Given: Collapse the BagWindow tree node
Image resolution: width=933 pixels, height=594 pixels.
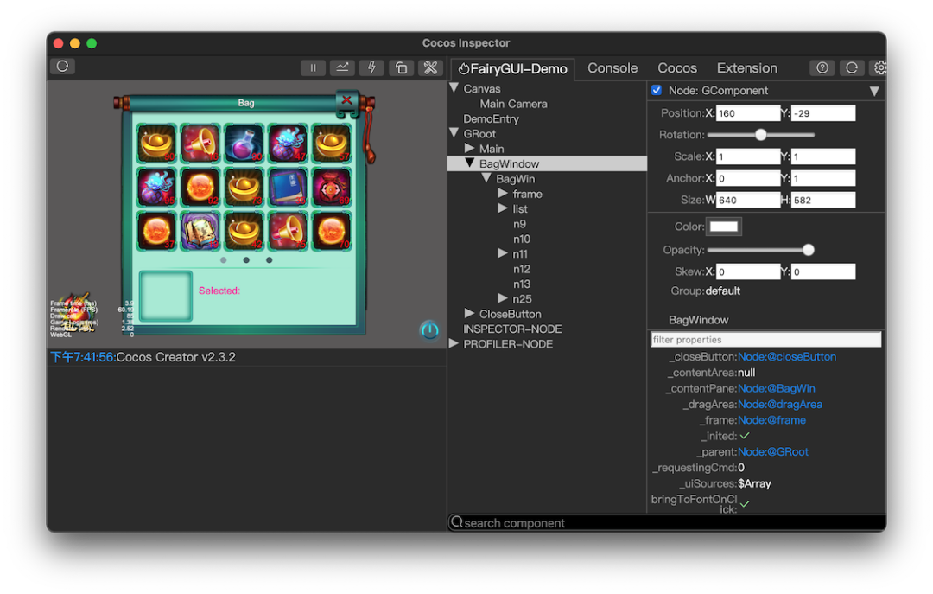Looking at the screenshot, I should coord(469,163).
